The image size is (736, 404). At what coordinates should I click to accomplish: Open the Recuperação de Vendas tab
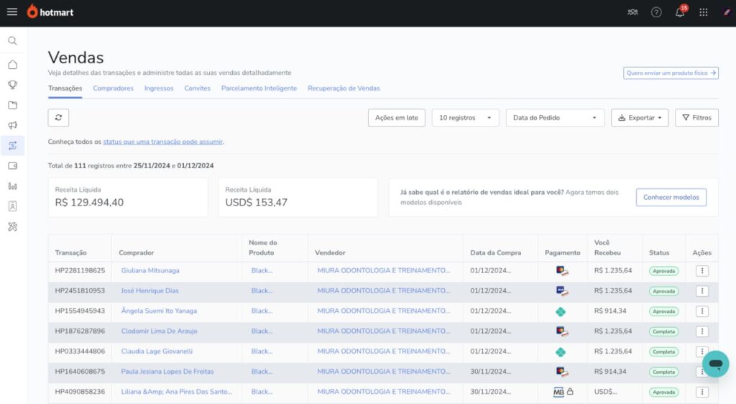tap(344, 88)
